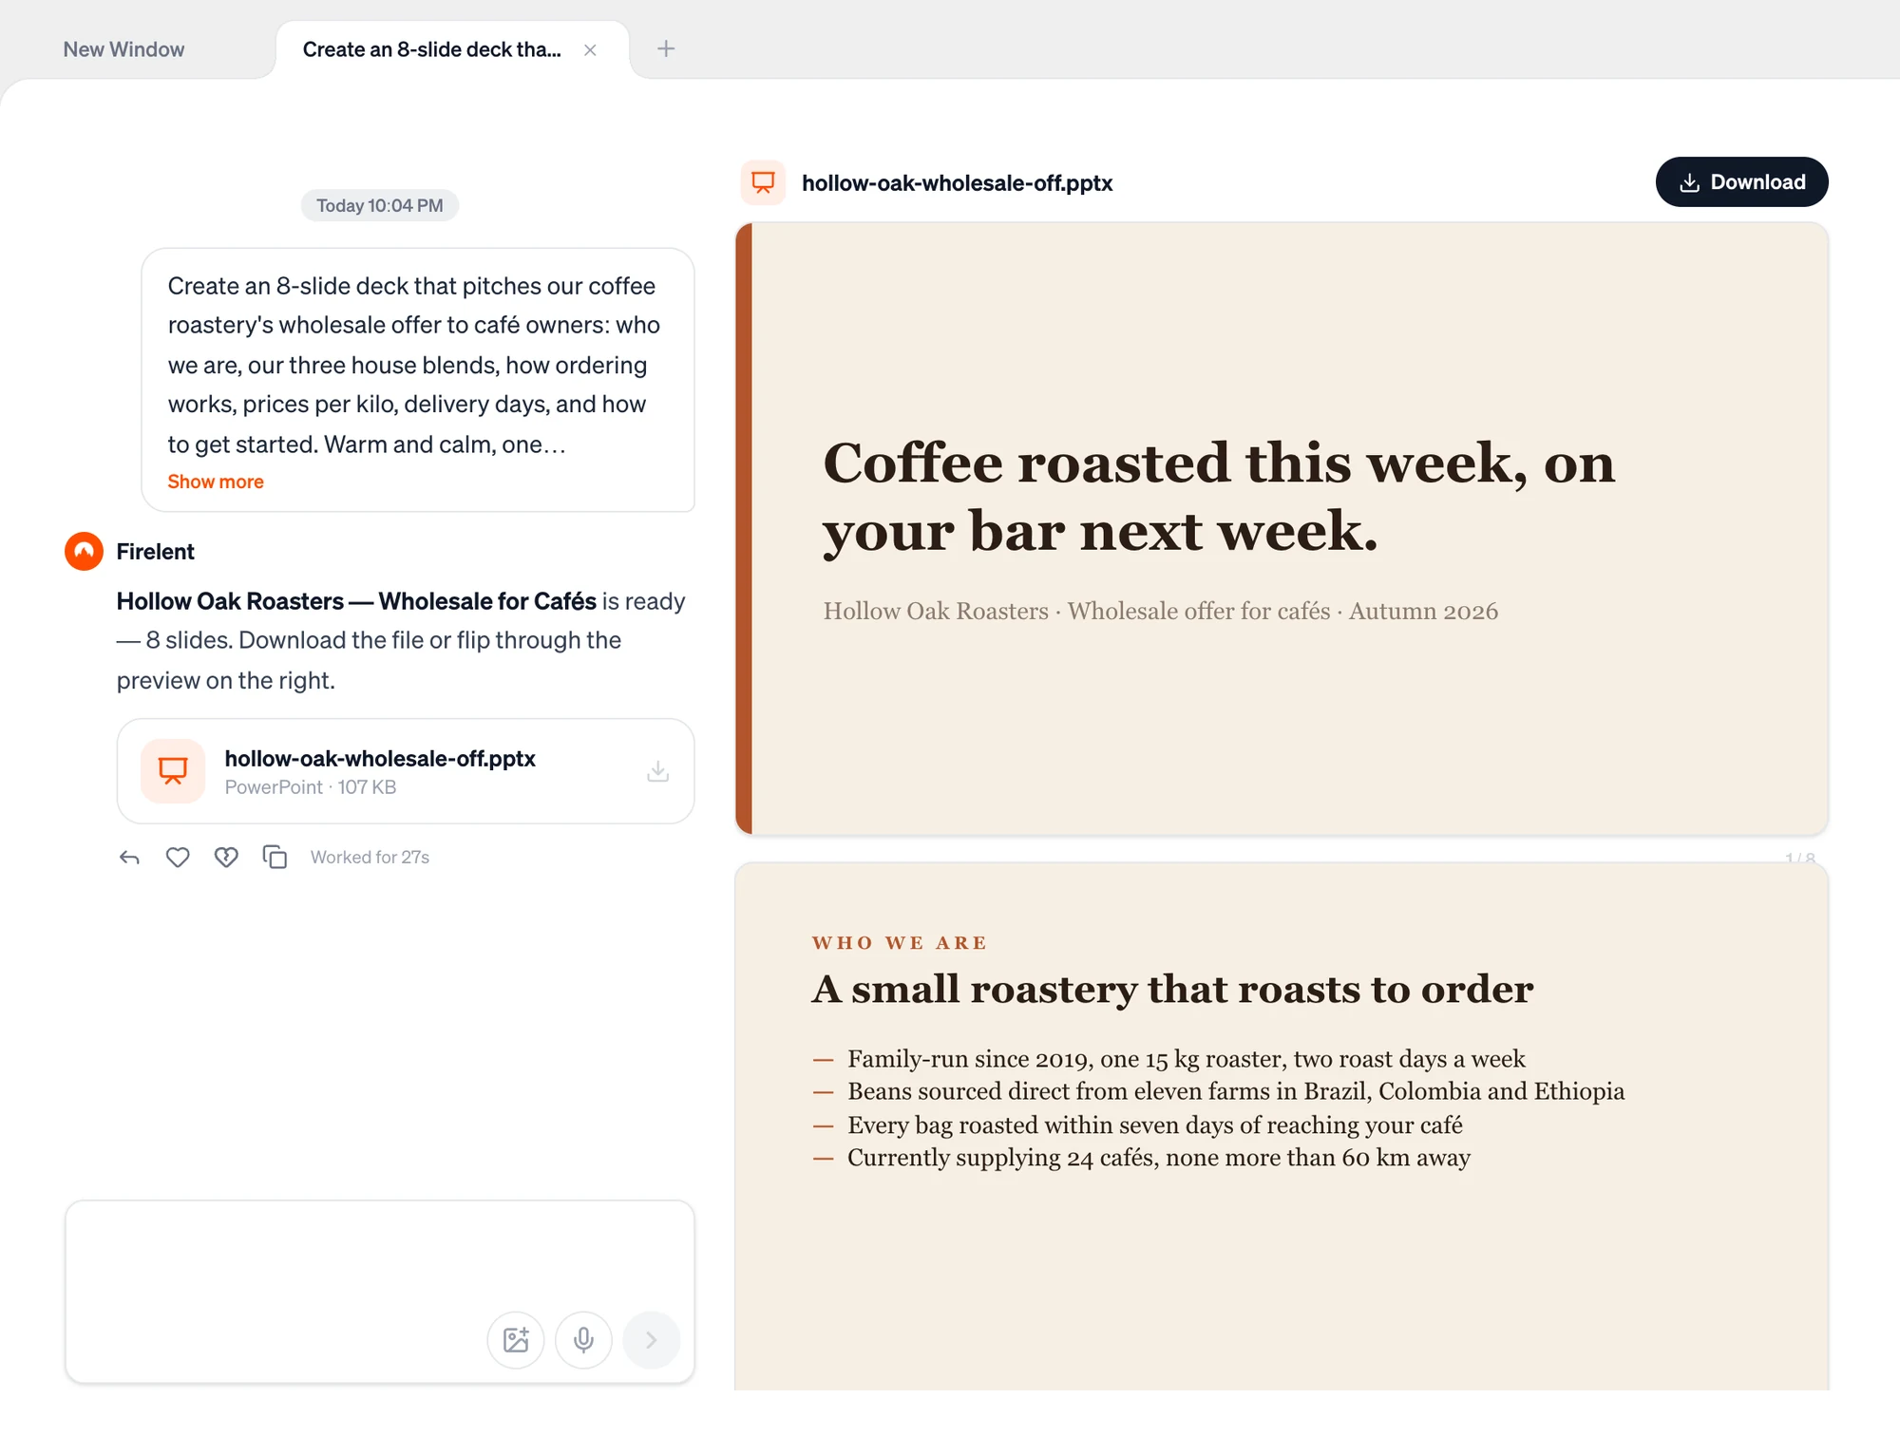Copy the response with the copy icon

coord(275,858)
